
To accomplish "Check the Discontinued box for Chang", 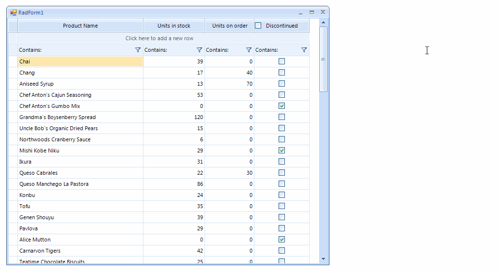I will 281,72.
